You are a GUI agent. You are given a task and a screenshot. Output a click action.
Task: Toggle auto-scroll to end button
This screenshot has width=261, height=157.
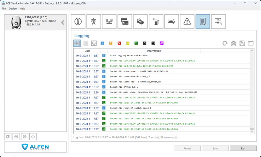pyautogui.click(x=77, y=43)
